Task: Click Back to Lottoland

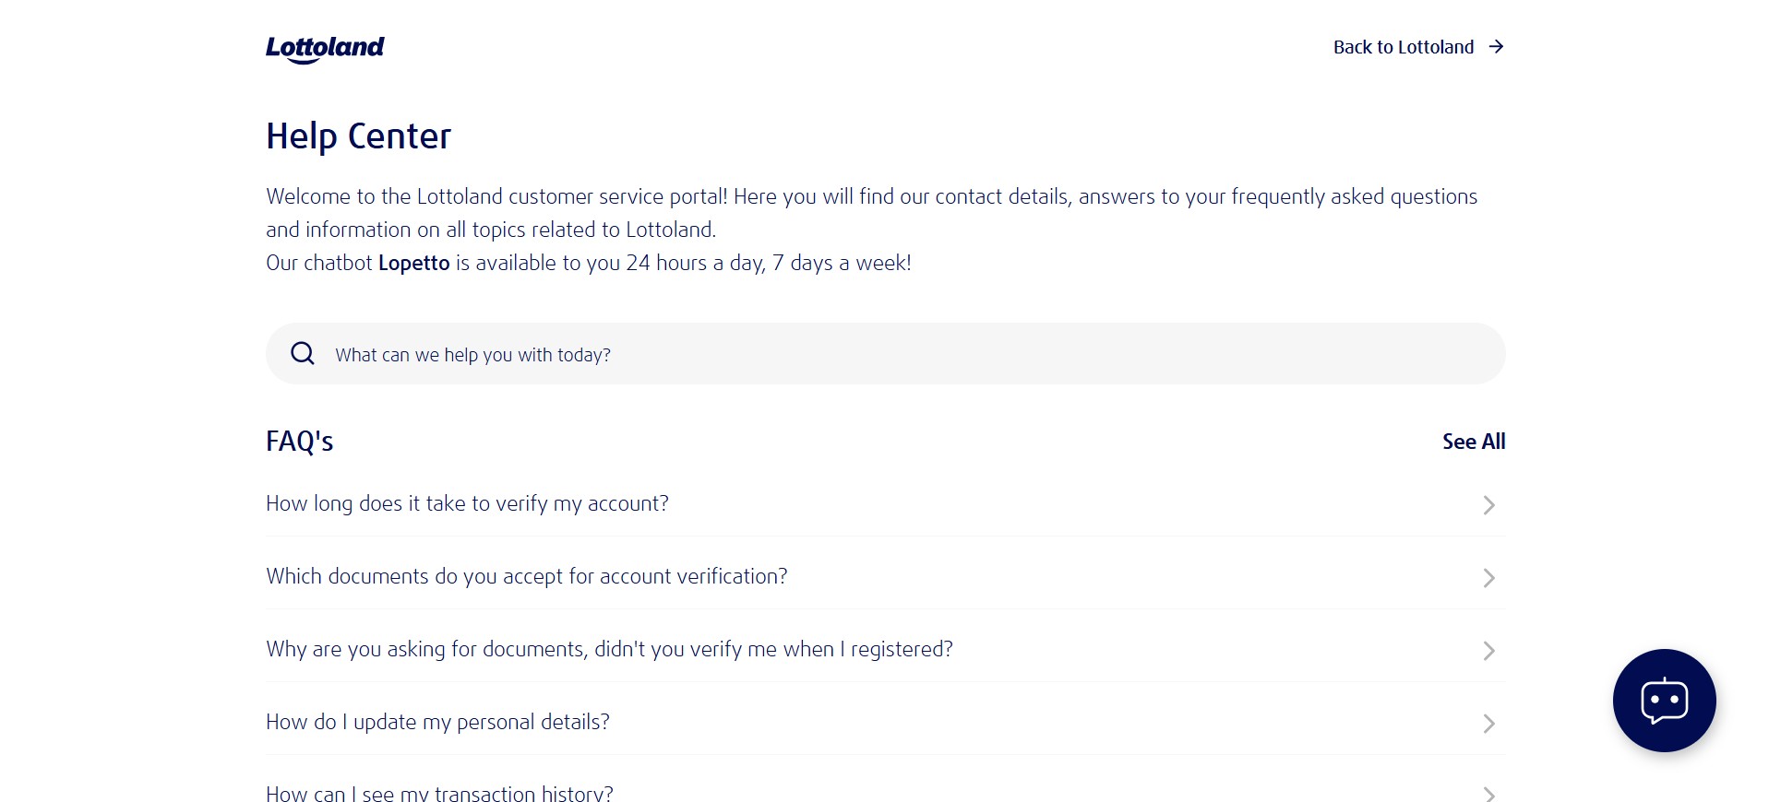Action: pos(1403,46)
